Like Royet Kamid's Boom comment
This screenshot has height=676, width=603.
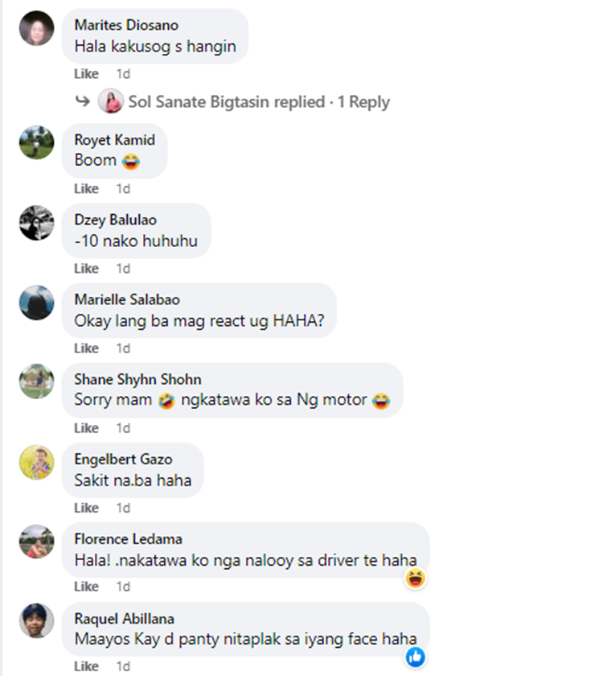pos(86,189)
